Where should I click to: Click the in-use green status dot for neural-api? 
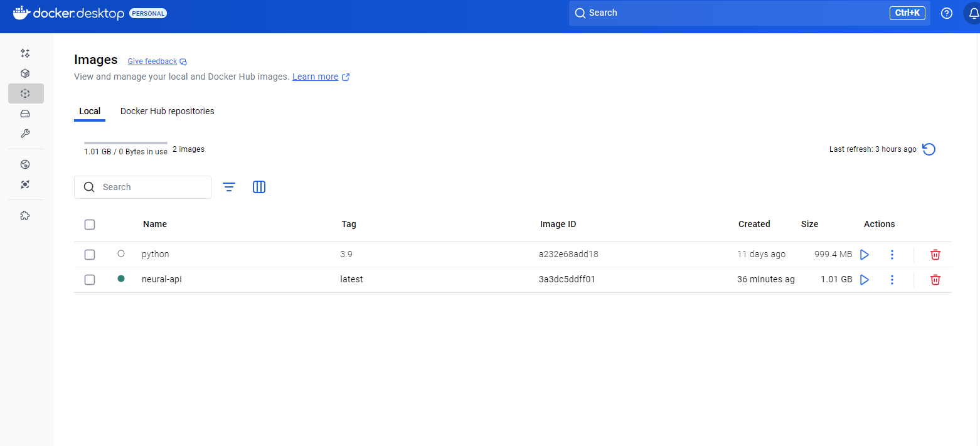[121, 279]
